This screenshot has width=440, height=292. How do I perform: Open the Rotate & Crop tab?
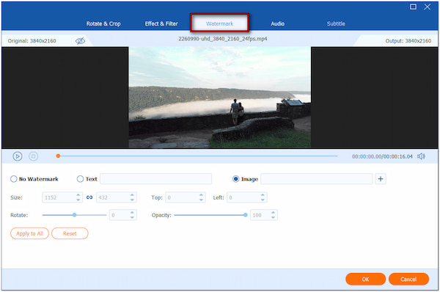[x=103, y=23]
